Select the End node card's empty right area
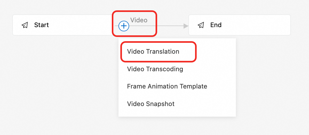Image resolution: width=309 pixels, height=135 pixels. 256,25
